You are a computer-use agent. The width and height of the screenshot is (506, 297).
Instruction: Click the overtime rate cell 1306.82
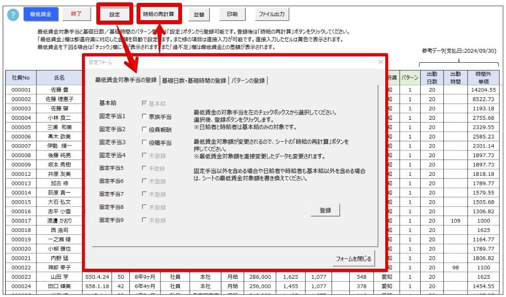(x=483, y=211)
